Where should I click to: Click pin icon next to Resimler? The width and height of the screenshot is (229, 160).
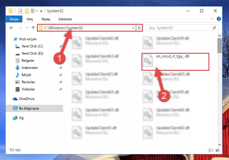[x=60, y=82]
